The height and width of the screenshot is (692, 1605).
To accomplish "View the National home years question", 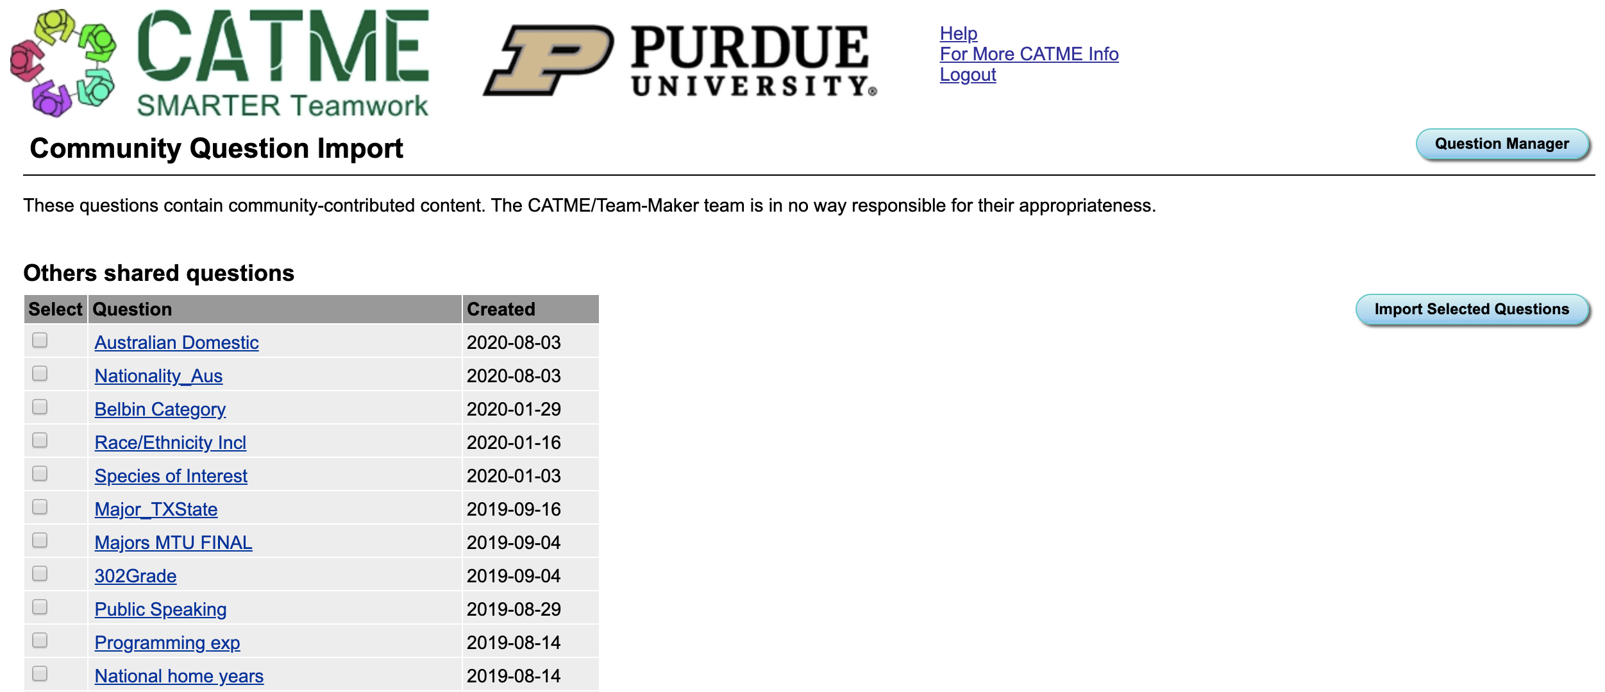I will [179, 676].
